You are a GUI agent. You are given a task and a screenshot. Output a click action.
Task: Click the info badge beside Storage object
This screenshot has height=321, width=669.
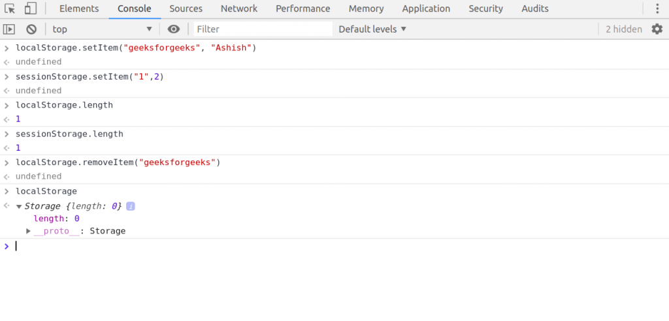[x=131, y=206]
